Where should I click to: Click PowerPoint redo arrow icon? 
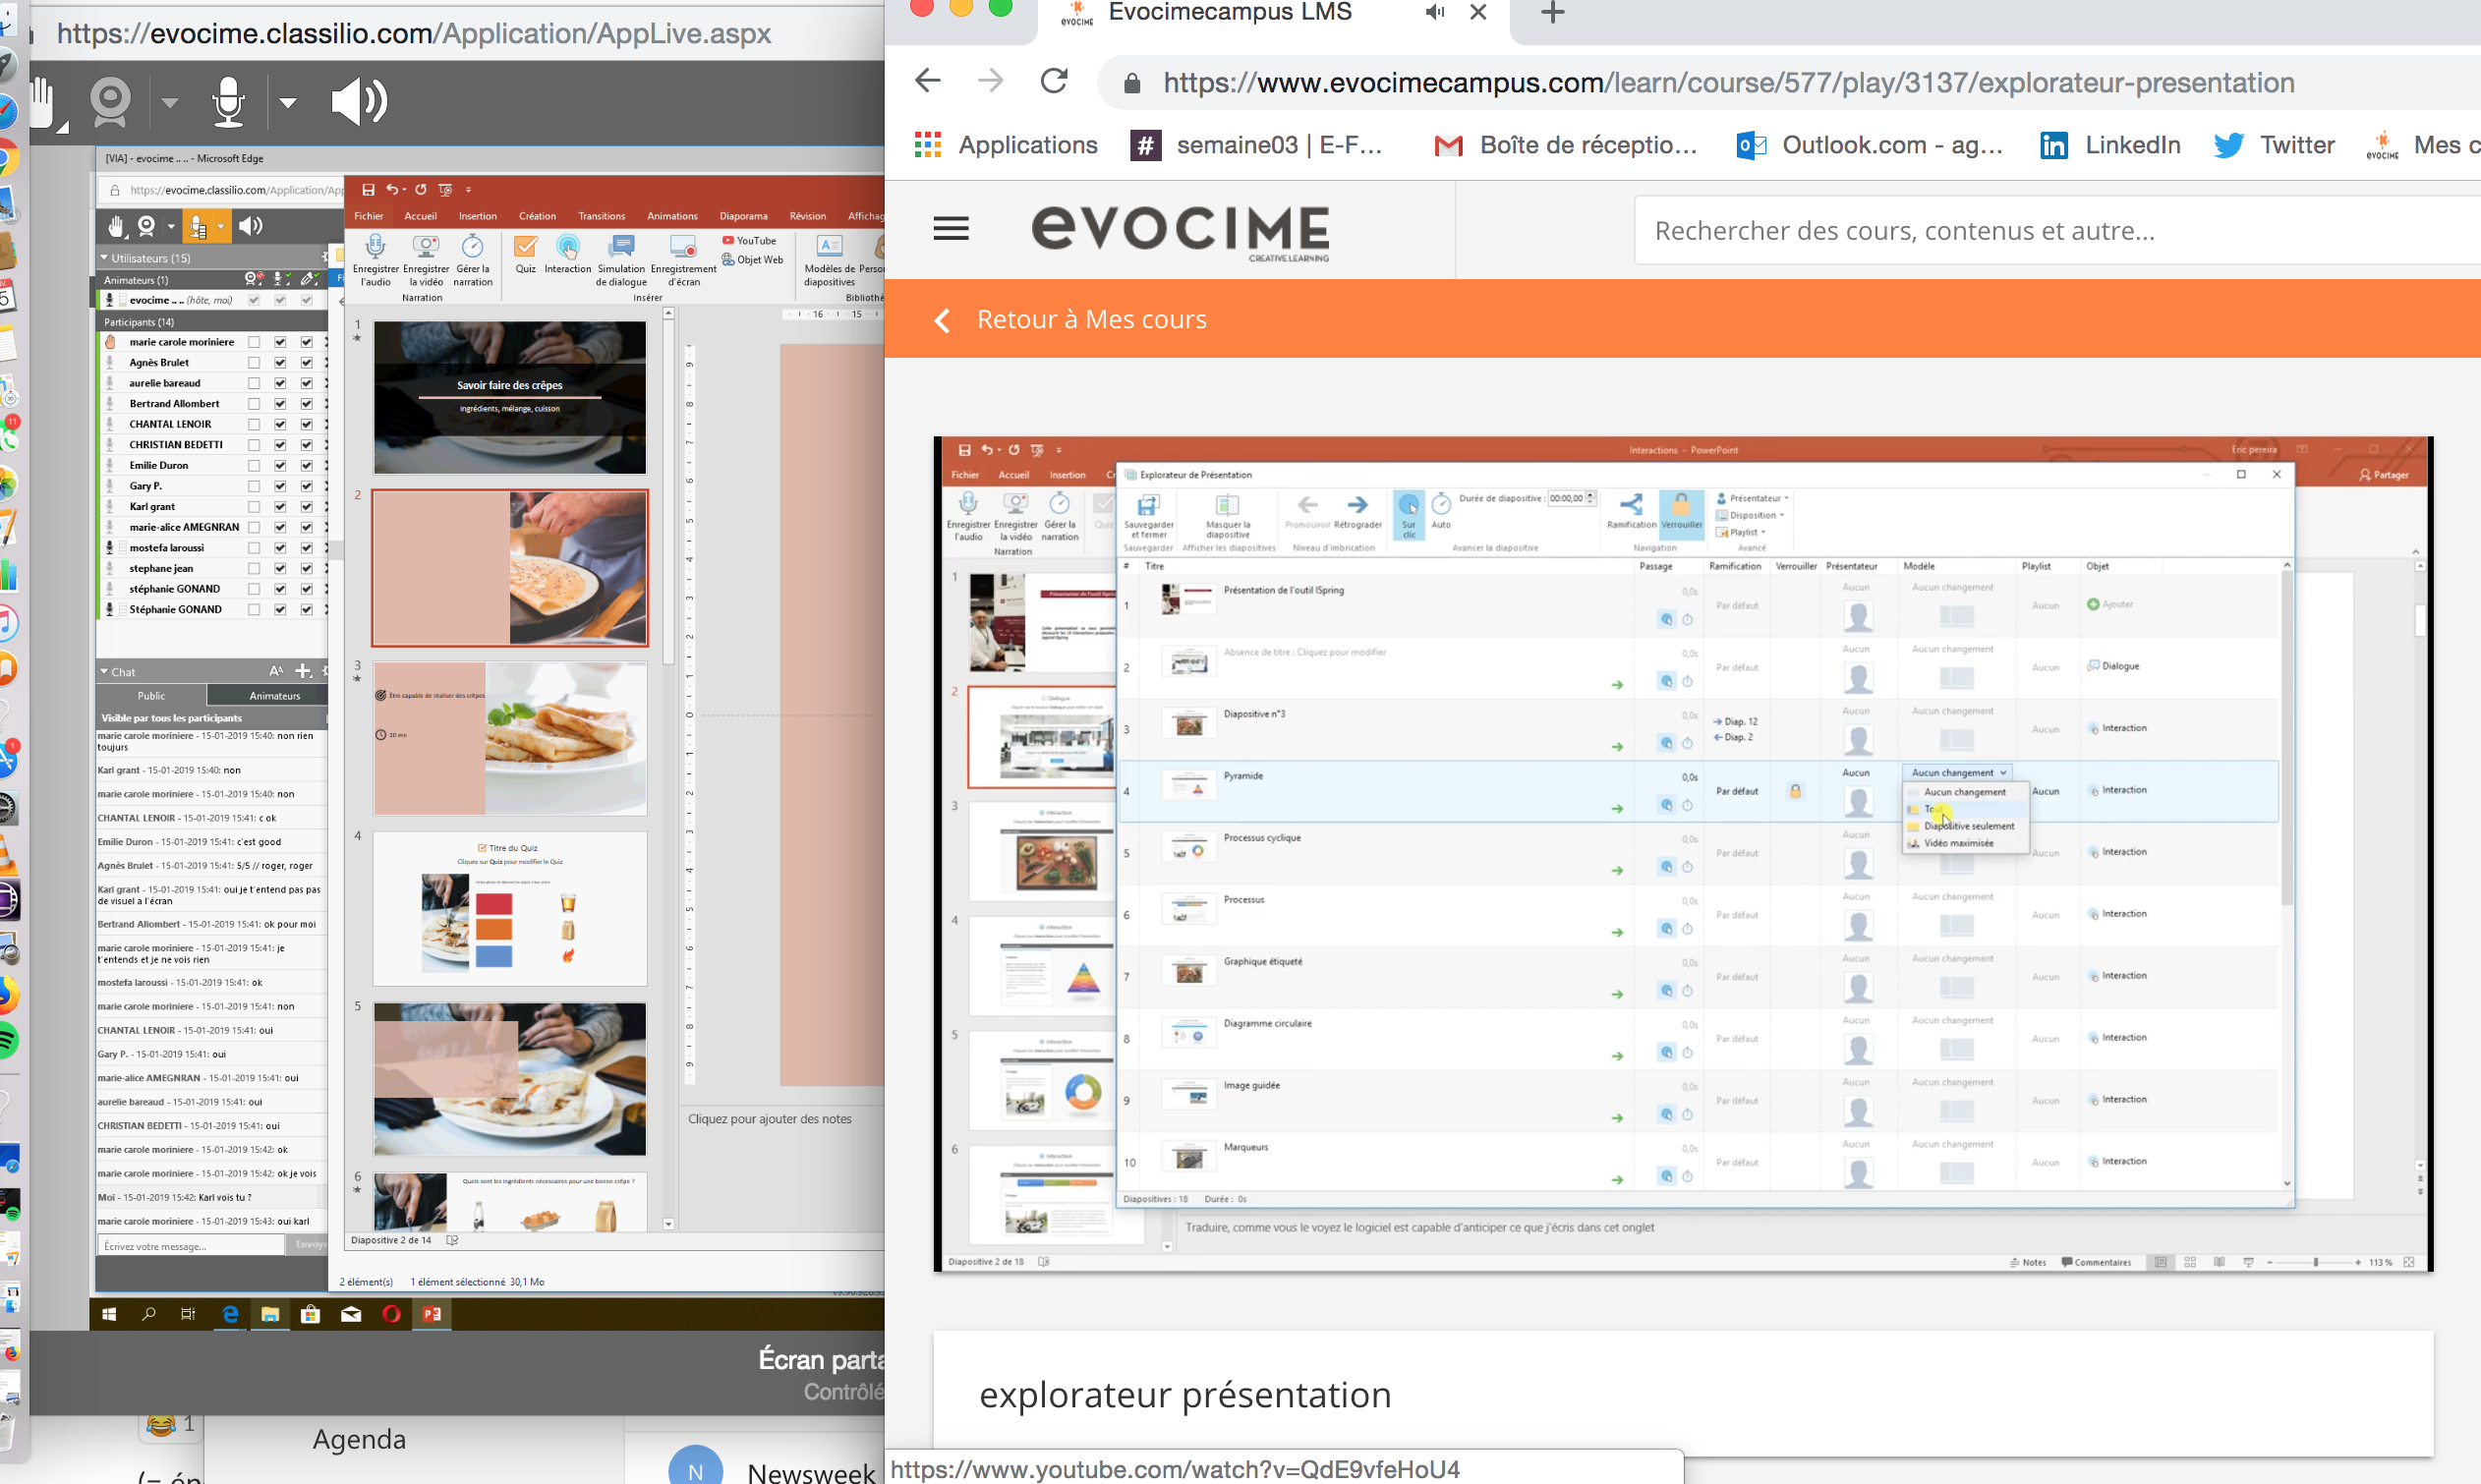click(x=420, y=189)
